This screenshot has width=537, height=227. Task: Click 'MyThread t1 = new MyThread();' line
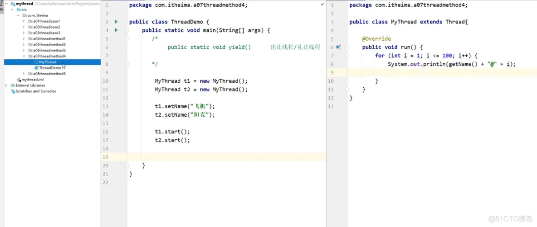click(201, 81)
